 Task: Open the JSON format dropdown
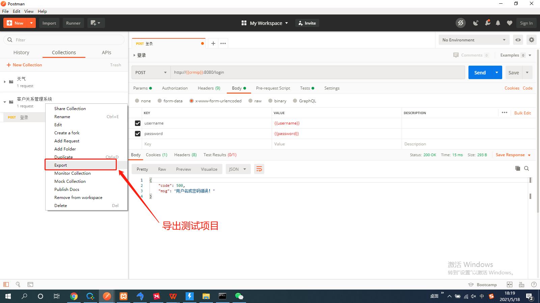point(238,169)
